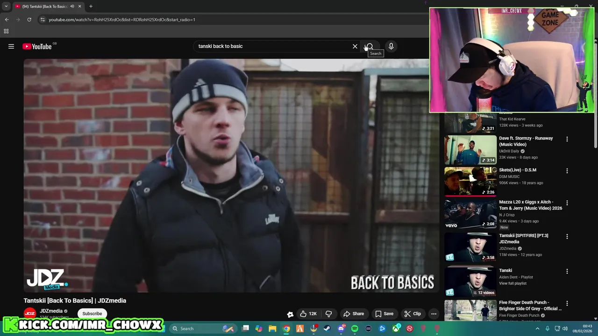Open the taskbar volume control
The width and height of the screenshot is (598, 336).
pyautogui.click(x=565, y=329)
